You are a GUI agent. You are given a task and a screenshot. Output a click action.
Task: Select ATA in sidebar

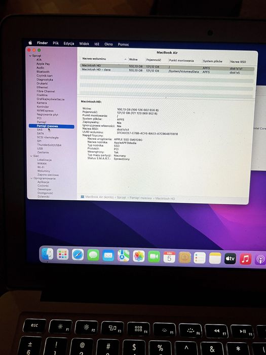tap(39, 60)
